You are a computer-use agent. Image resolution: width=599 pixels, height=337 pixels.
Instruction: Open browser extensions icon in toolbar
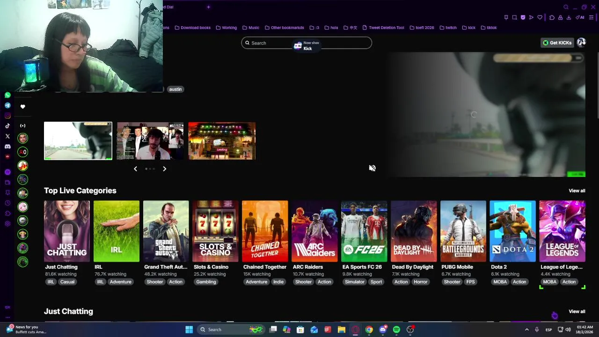click(552, 17)
